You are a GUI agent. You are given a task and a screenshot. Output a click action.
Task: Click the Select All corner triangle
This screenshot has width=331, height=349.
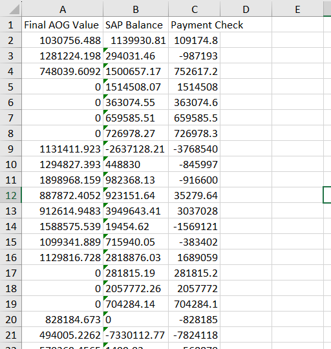tap(14, 9)
